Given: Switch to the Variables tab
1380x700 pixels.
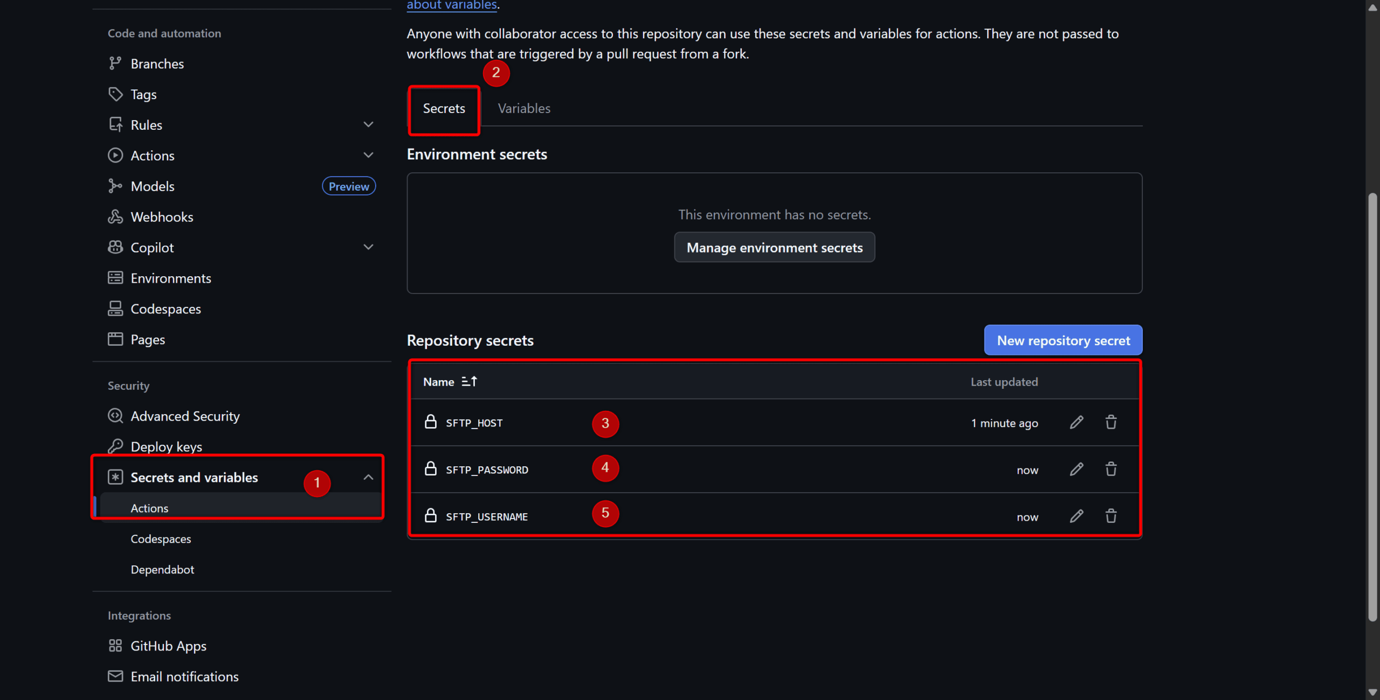Looking at the screenshot, I should coord(523,108).
